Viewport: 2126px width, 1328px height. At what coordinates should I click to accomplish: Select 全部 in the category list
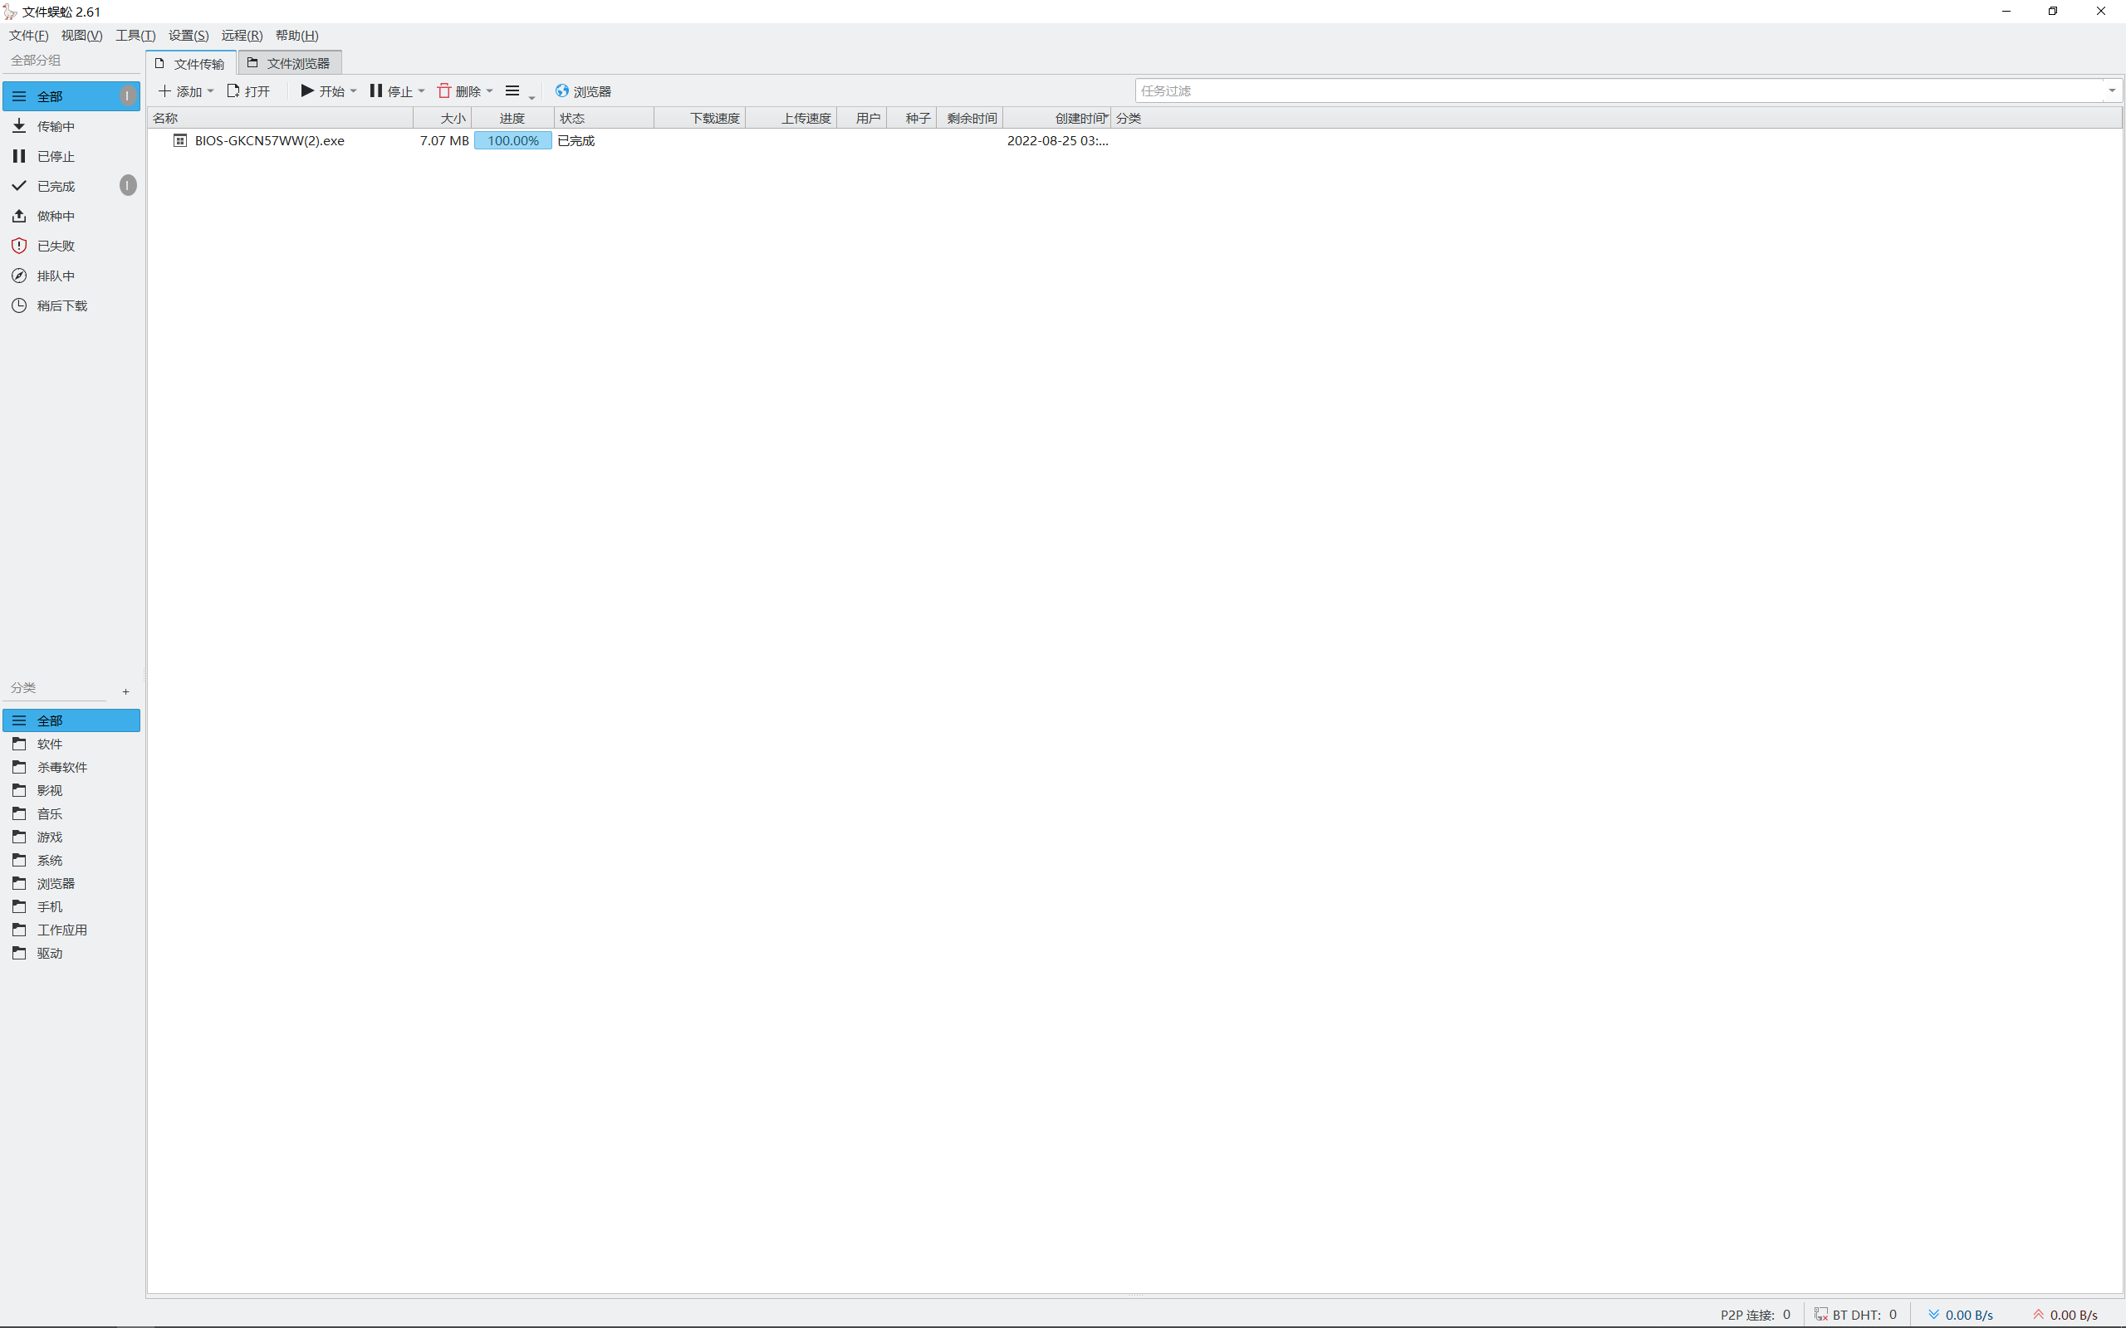point(71,720)
